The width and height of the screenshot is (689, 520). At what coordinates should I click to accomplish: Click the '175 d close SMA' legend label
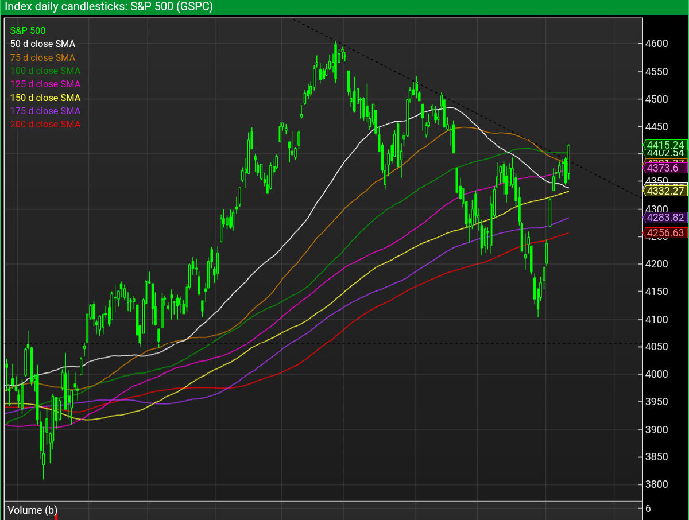point(45,111)
